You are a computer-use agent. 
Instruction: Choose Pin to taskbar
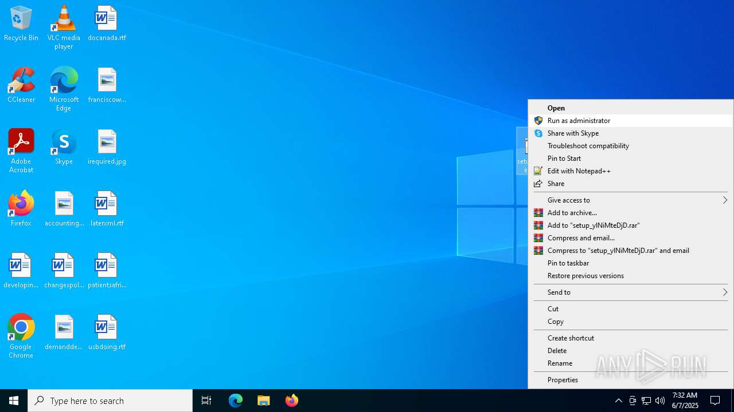[x=631, y=263]
